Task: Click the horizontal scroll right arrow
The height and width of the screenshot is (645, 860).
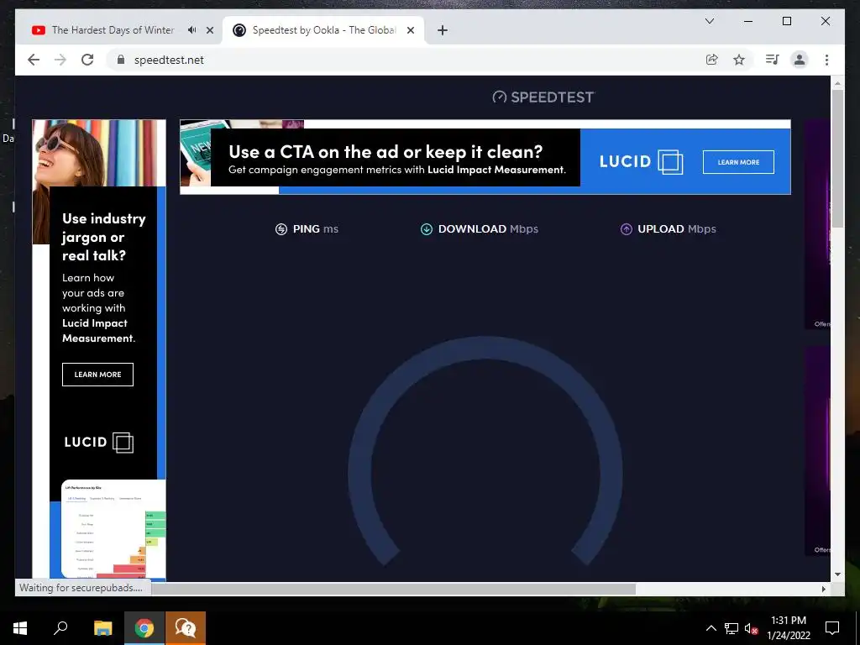Action: [x=823, y=589]
